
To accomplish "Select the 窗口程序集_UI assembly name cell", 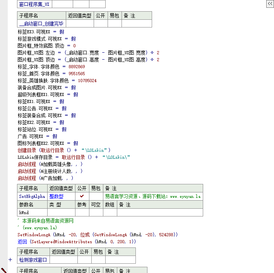I will pyautogui.click(x=34, y=4).
